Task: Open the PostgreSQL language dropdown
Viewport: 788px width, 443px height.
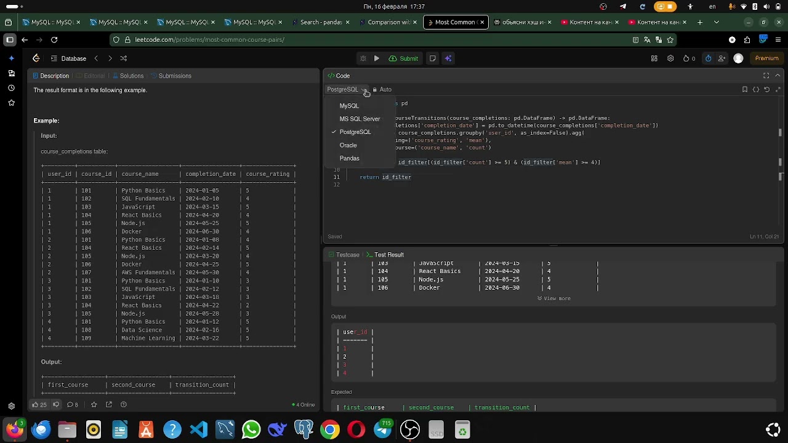Action: tap(346, 90)
